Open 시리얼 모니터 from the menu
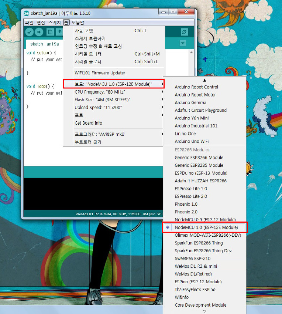The image size is (282, 314). (x=114, y=54)
